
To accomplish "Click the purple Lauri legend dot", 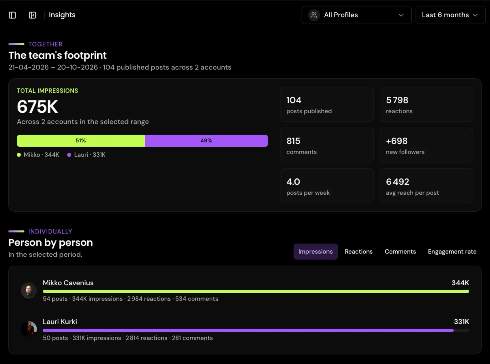I will (x=69, y=155).
